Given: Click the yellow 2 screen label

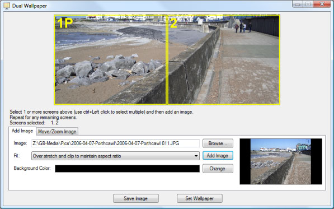Looking at the screenshot, I should (173, 23).
